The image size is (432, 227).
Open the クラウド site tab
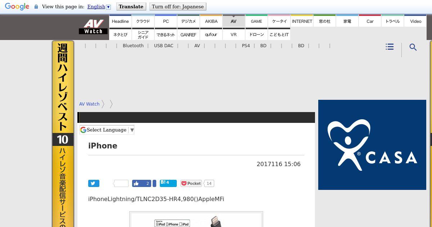(x=143, y=21)
